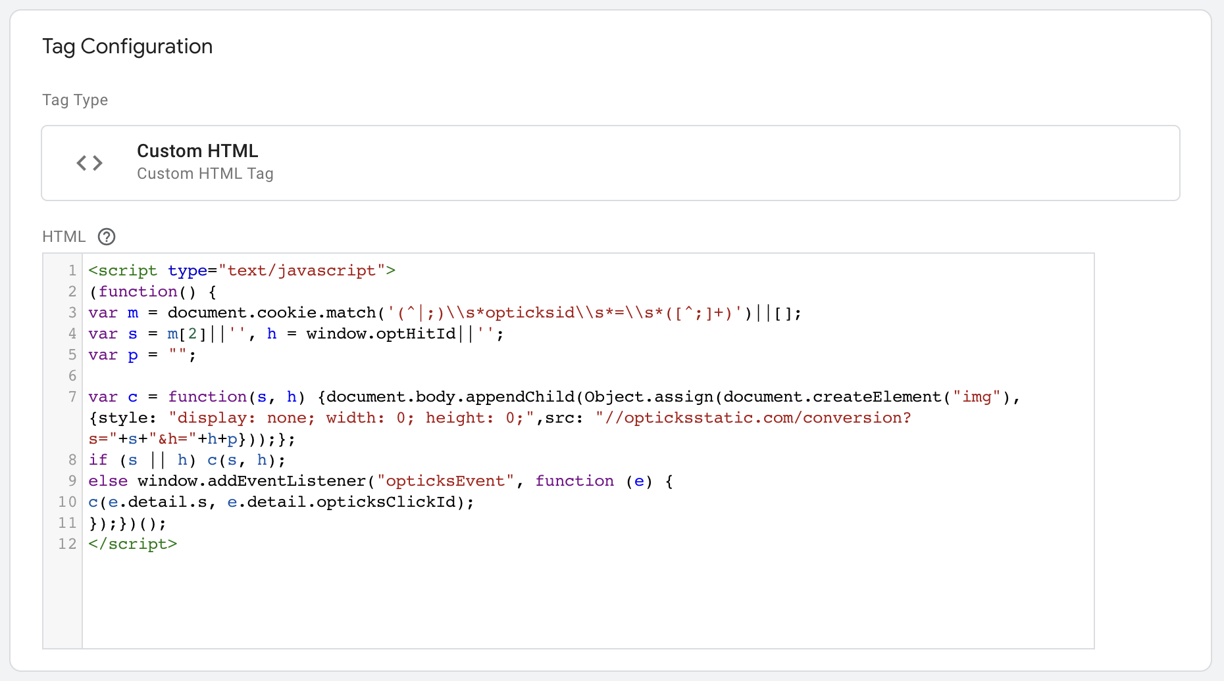1224x681 pixels.
Task: Click the '});})();' closing line
Action: 128,523
